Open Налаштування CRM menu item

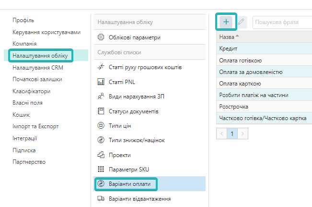[38, 68]
